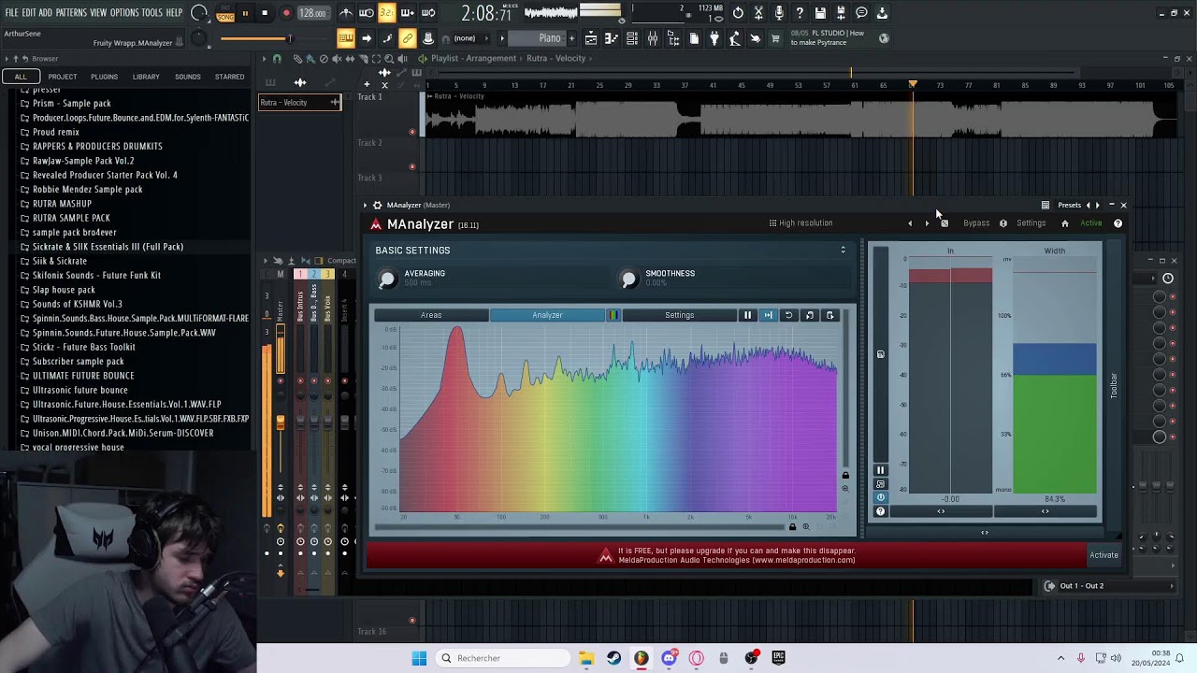Toggle the link/chain snap icon
The width and height of the screenshot is (1197, 673).
[408, 38]
